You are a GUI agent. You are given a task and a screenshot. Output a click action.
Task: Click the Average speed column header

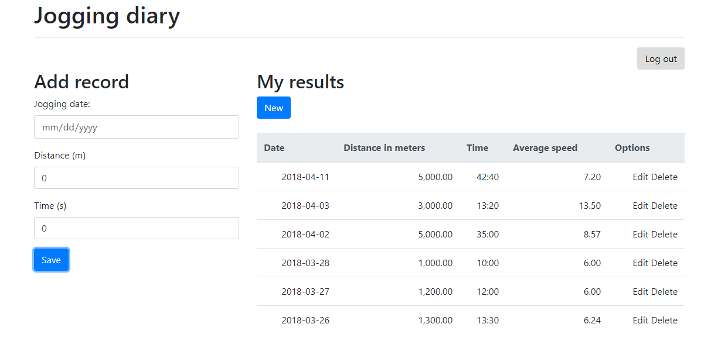(545, 148)
